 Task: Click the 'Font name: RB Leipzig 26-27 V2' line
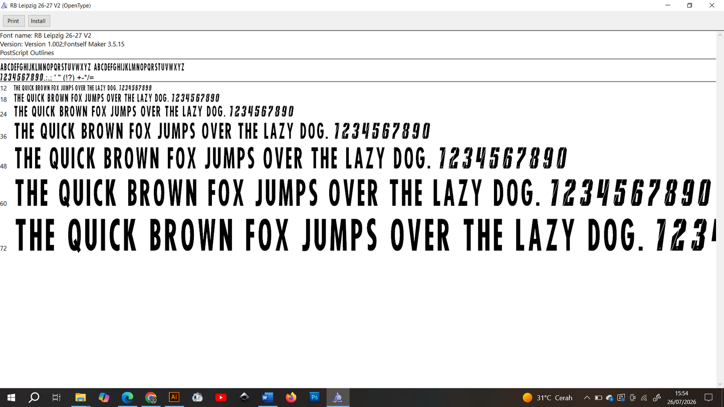(46, 36)
